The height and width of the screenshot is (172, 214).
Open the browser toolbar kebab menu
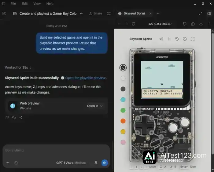[209, 24]
